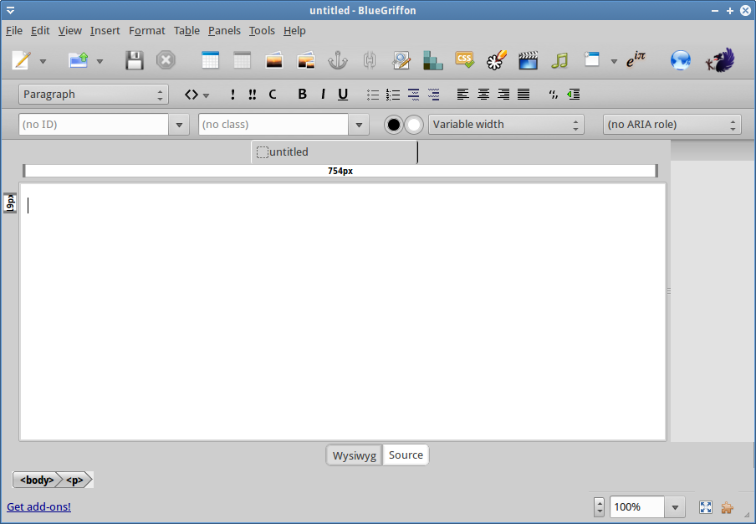Open the File menu
The width and height of the screenshot is (756, 524).
14,31
